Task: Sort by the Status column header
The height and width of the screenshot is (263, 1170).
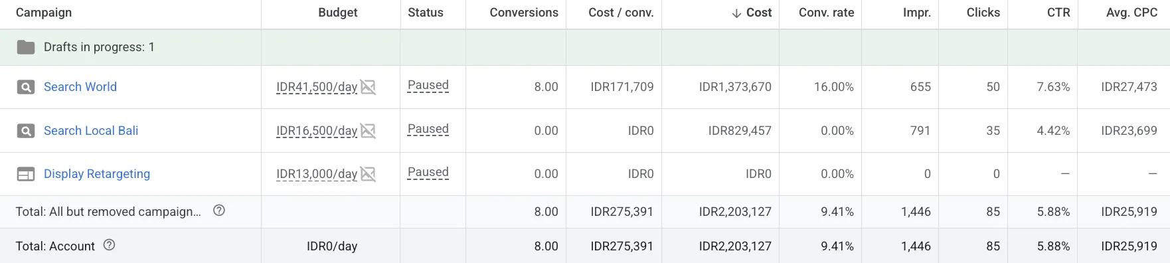Action: coord(426,13)
